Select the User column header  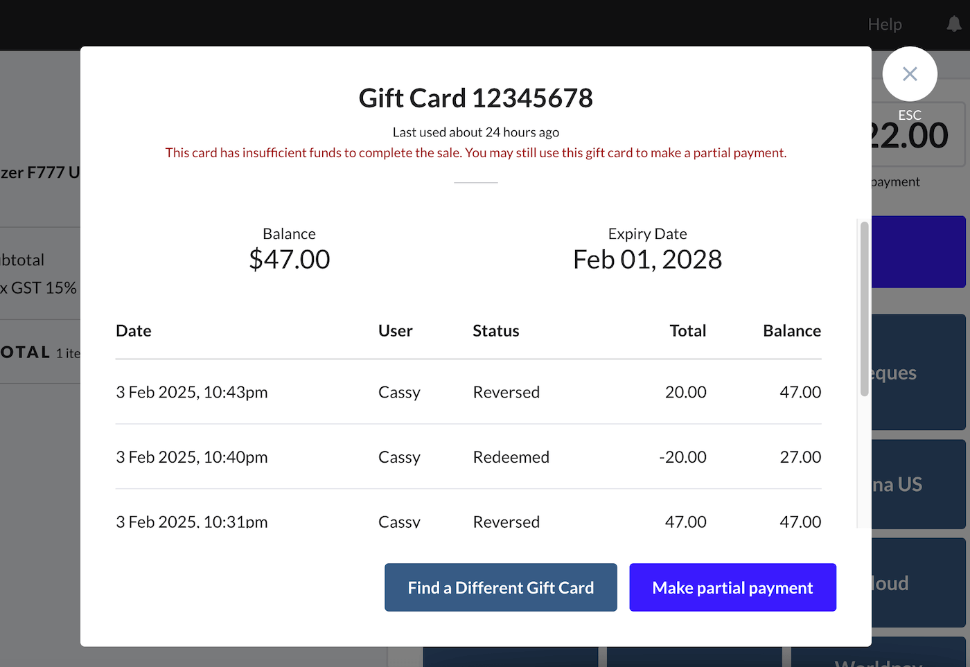pos(395,331)
